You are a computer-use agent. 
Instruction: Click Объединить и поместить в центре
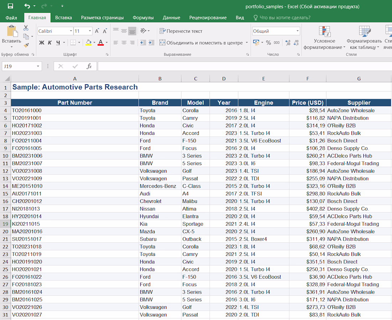201,43
